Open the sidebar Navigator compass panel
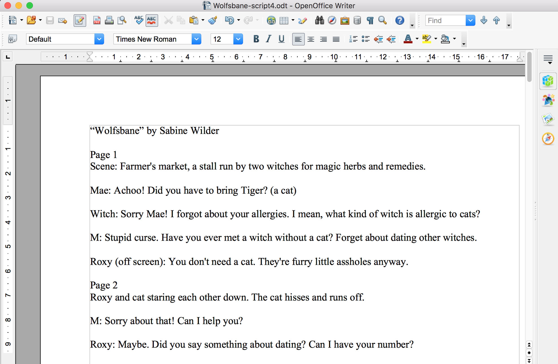 tap(548, 139)
